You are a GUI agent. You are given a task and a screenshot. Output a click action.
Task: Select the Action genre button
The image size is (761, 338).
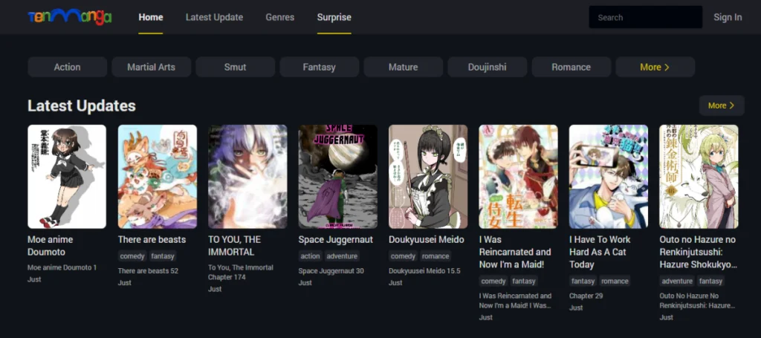click(68, 67)
